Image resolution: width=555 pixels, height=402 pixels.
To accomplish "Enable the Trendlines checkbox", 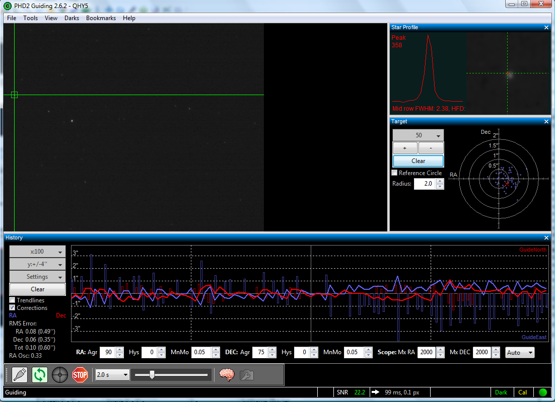I will (13, 300).
